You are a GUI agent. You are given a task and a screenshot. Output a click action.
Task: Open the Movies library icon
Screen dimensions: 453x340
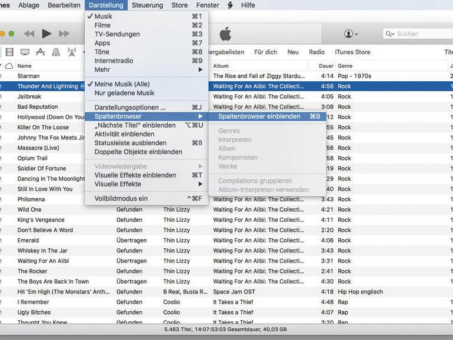click(8, 52)
